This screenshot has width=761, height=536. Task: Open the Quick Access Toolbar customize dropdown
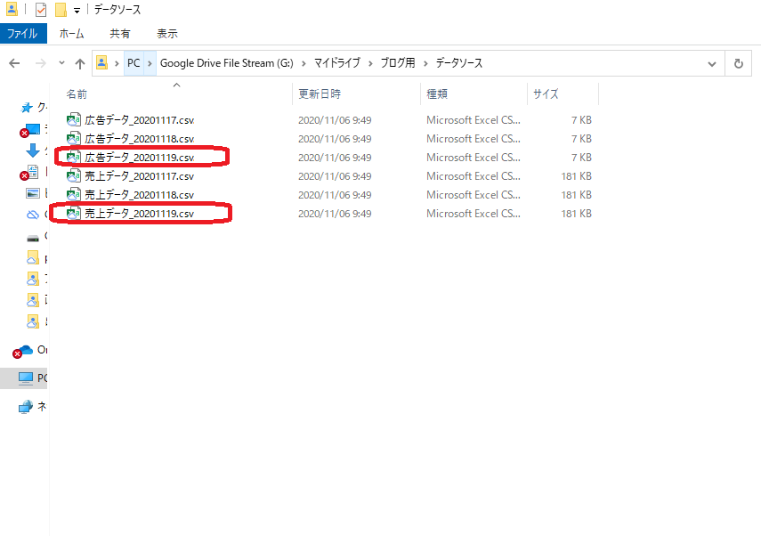coord(77,10)
